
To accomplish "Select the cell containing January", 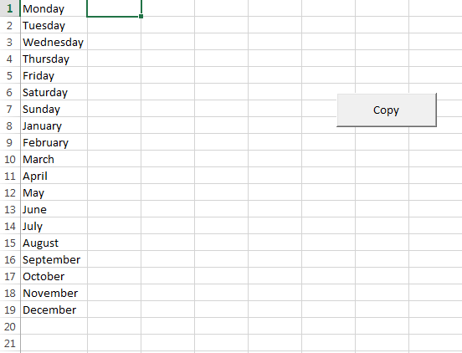I will point(54,125).
